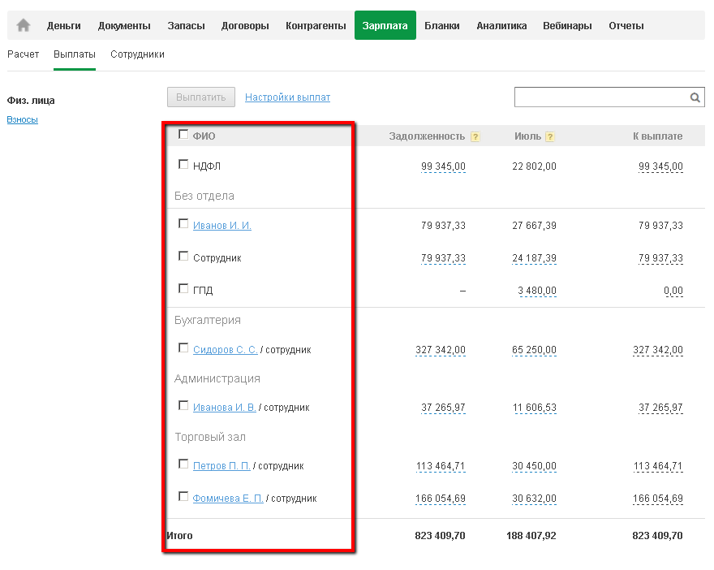Viewport: 714px width, 570px height.
Task: Tick the select-all ФИО checkbox
Action: (183, 135)
